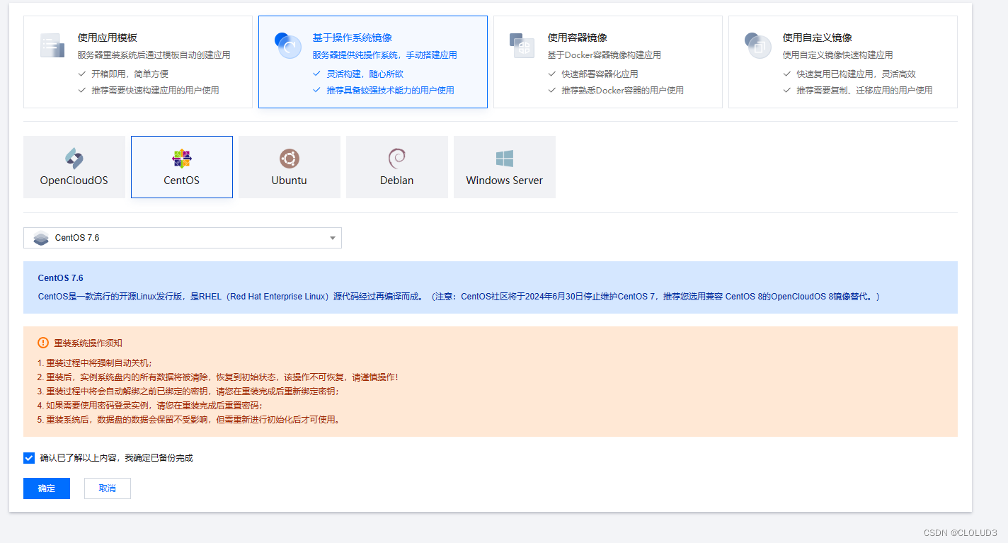Click the notice line 3 about unbinding keys

(x=188, y=391)
